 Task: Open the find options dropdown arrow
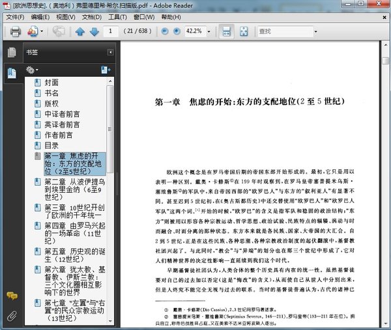point(315,32)
